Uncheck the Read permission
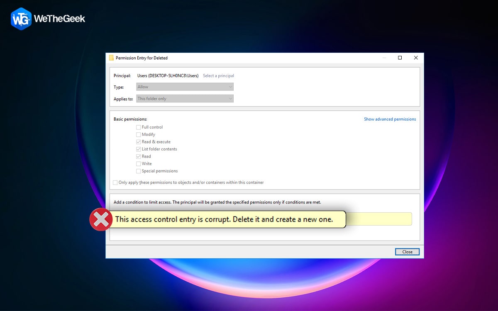498x311 pixels. (138, 156)
